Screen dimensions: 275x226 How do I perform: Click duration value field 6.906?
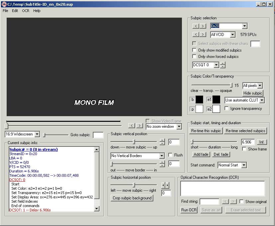coord(248,142)
